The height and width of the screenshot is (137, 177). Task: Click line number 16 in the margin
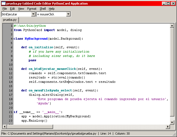11,91
